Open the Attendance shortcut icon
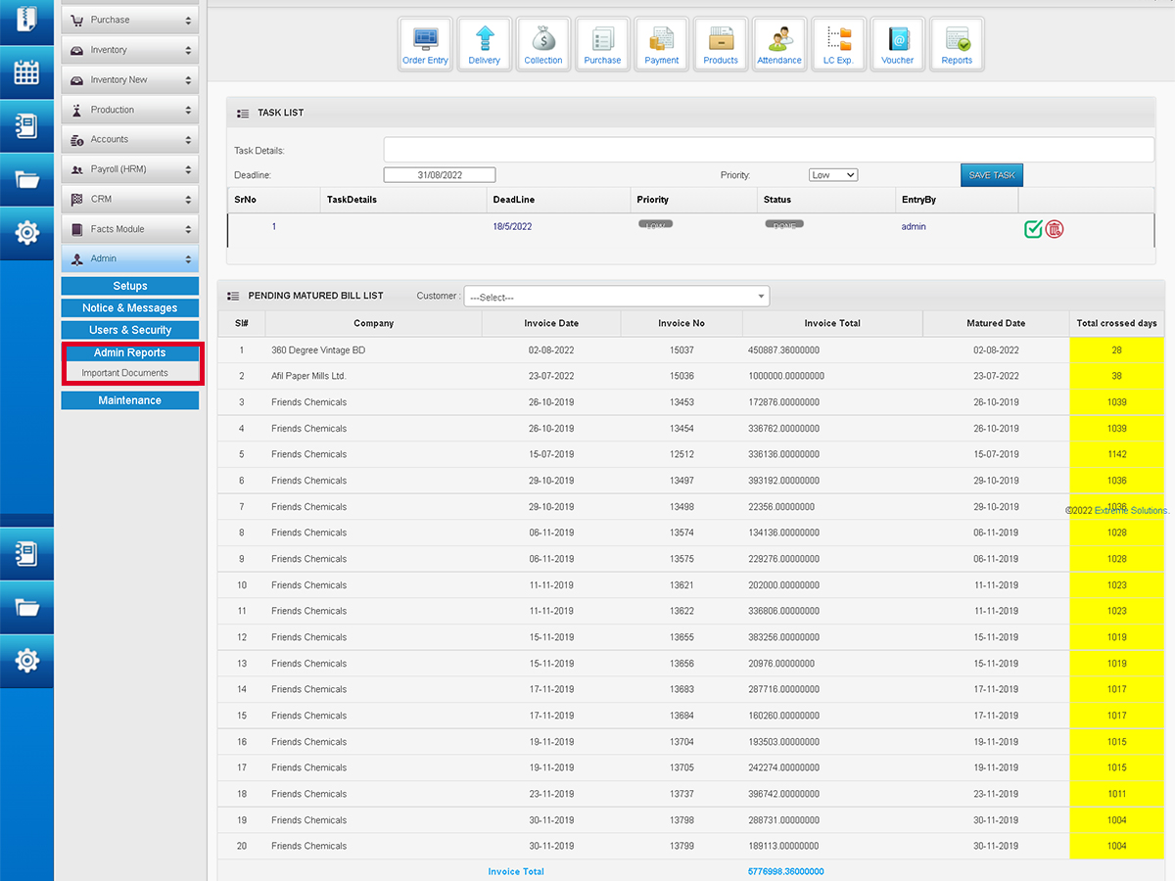The image size is (1175, 881). coord(779,44)
